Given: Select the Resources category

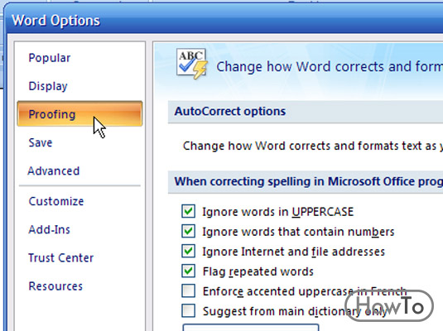Looking at the screenshot, I should click(55, 286).
